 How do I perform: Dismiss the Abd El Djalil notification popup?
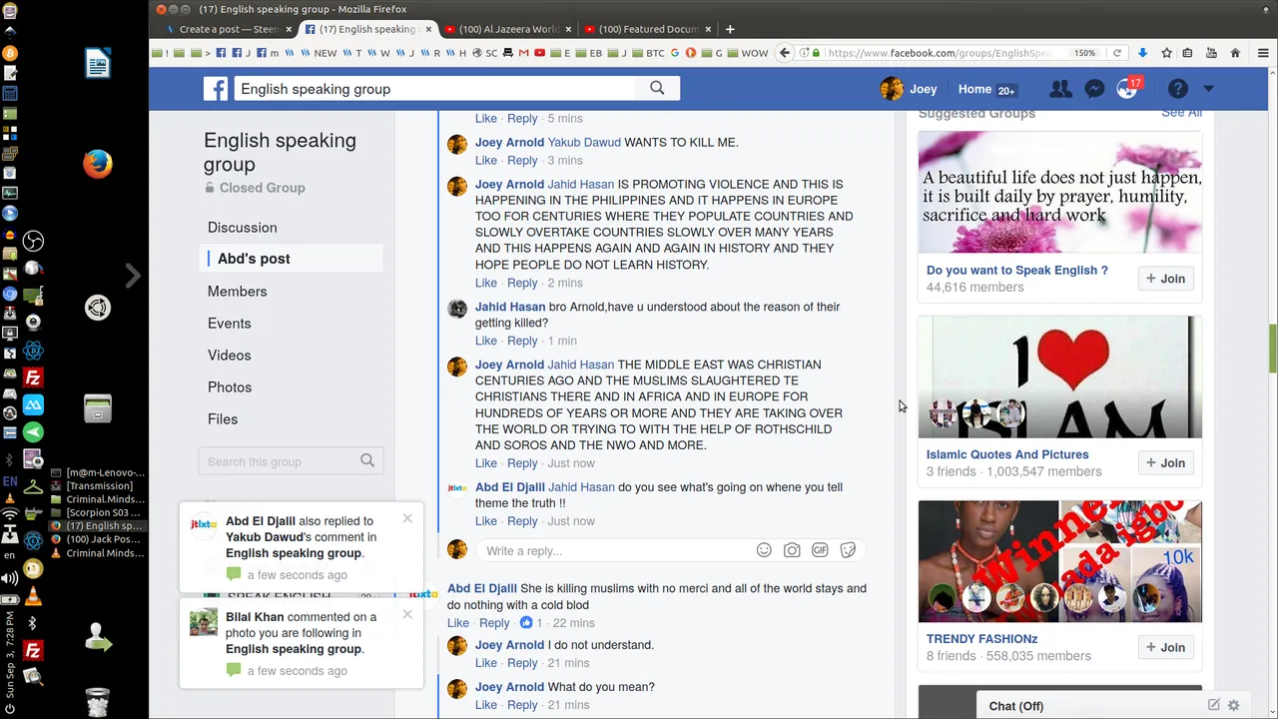[x=407, y=518]
